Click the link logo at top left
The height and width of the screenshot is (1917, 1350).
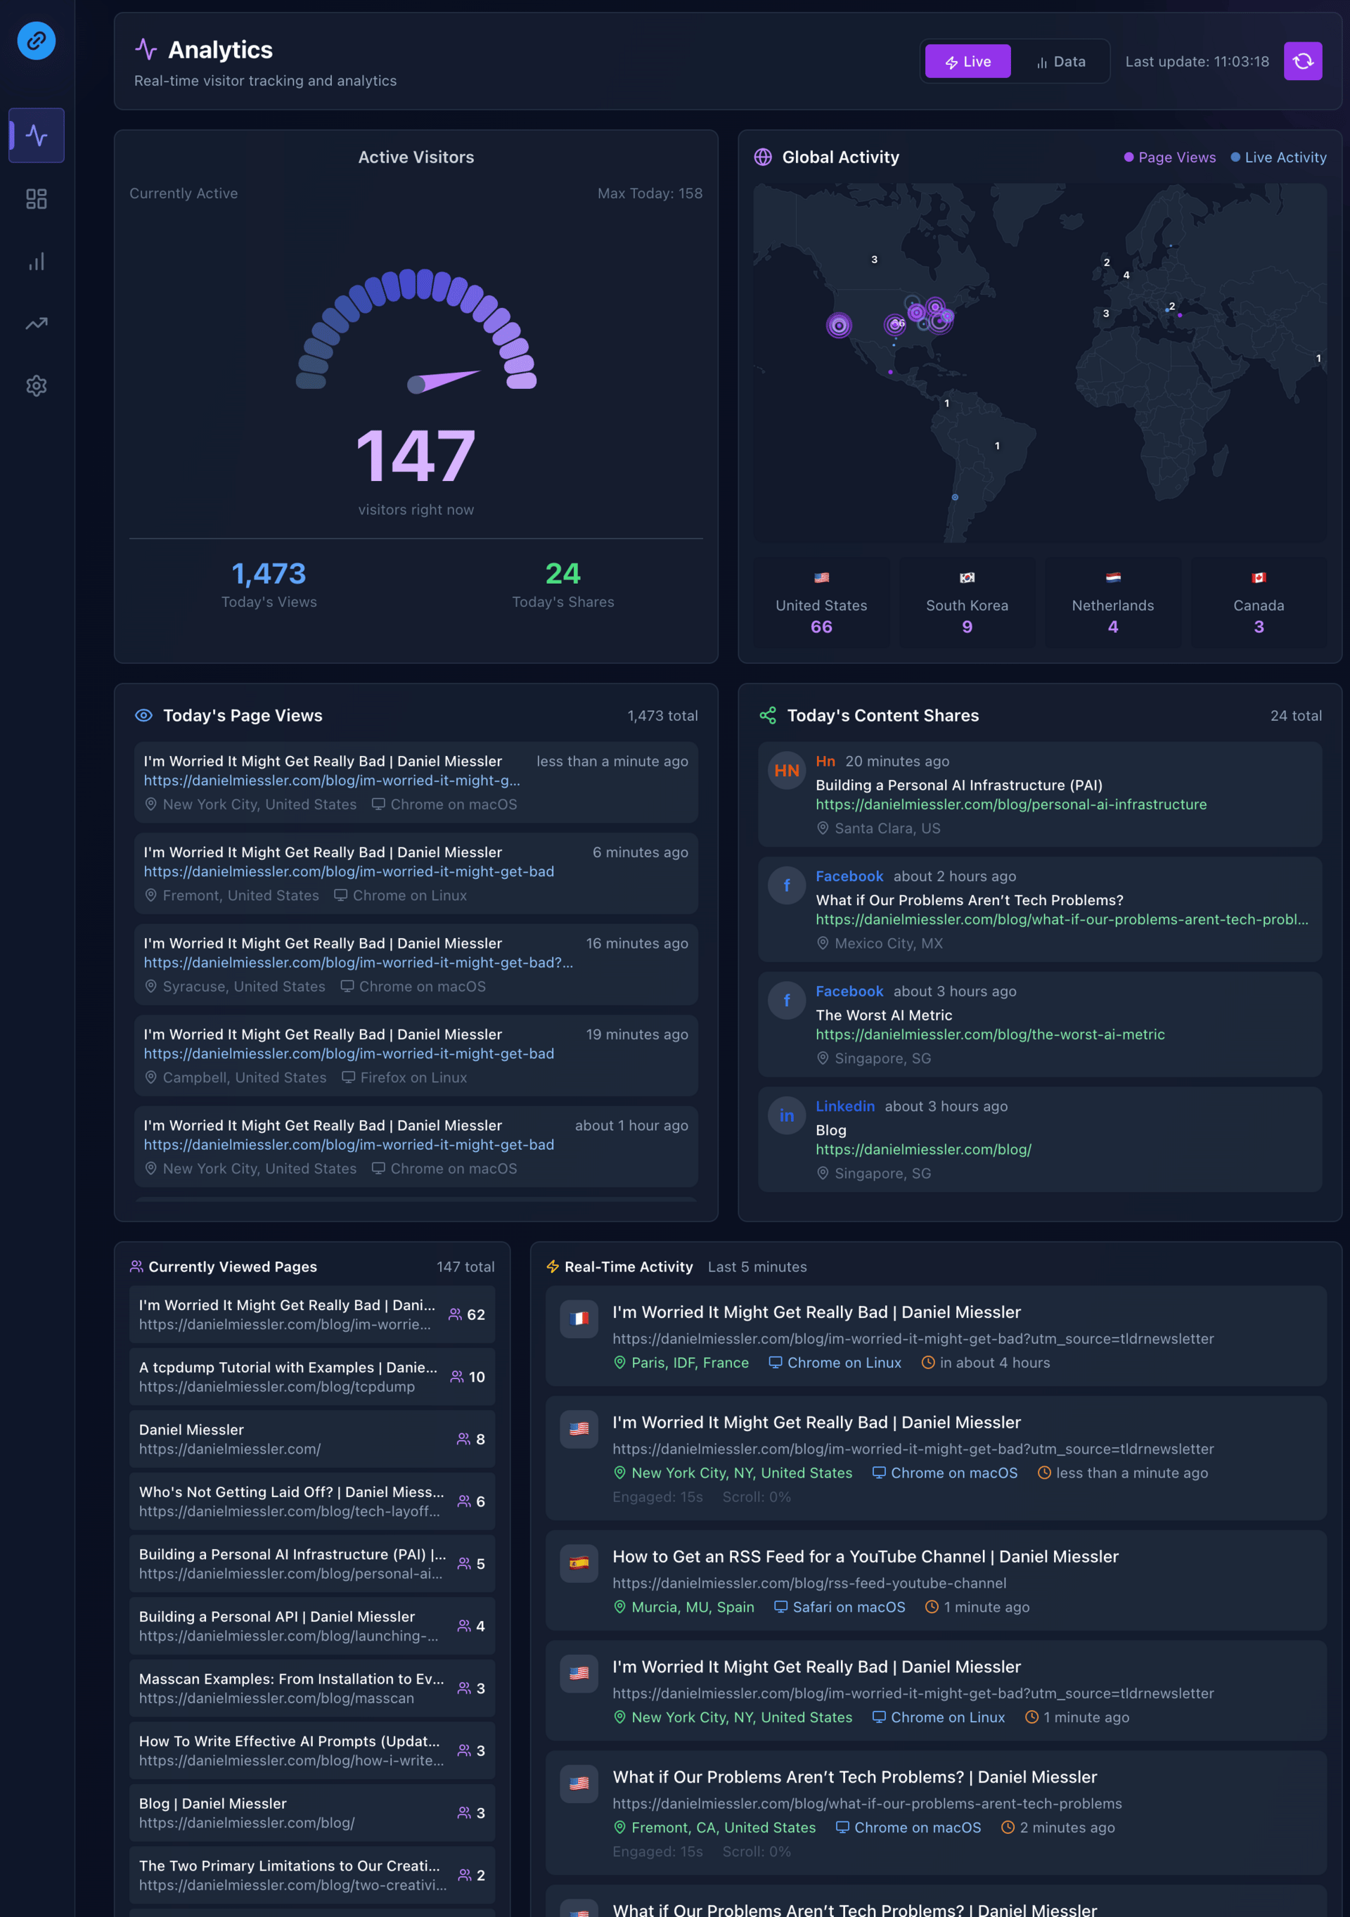tap(36, 40)
